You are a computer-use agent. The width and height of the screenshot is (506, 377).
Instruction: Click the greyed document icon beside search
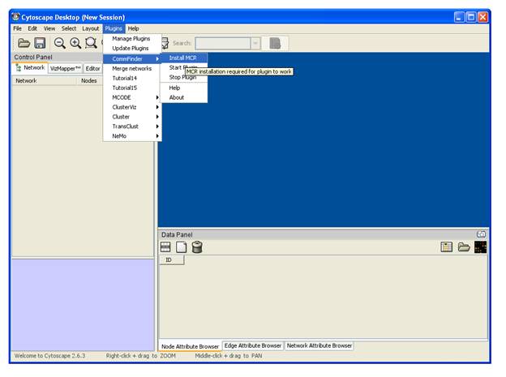(x=275, y=43)
